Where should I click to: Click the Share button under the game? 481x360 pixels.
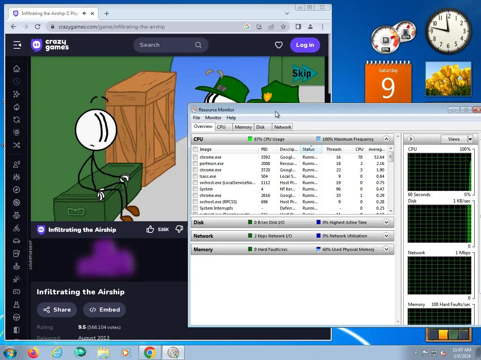tap(57, 310)
